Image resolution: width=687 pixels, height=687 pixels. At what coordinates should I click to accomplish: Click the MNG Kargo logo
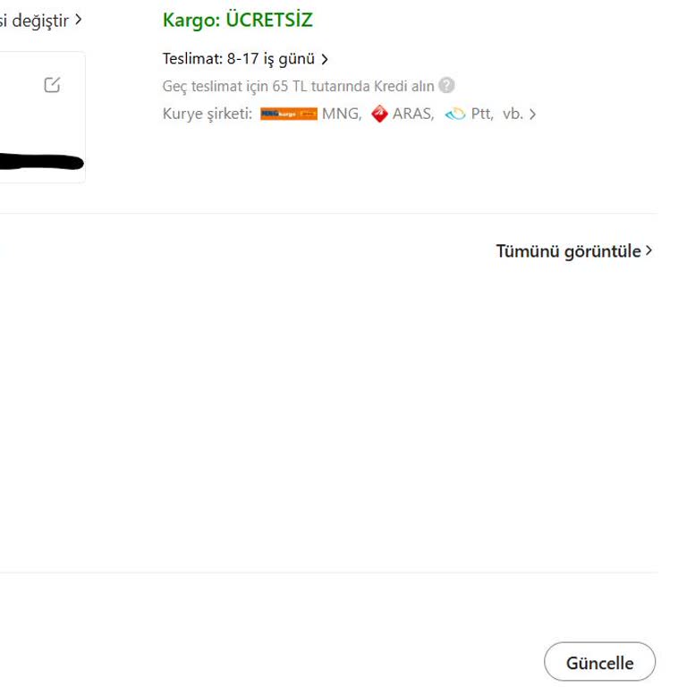coord(289,114)
